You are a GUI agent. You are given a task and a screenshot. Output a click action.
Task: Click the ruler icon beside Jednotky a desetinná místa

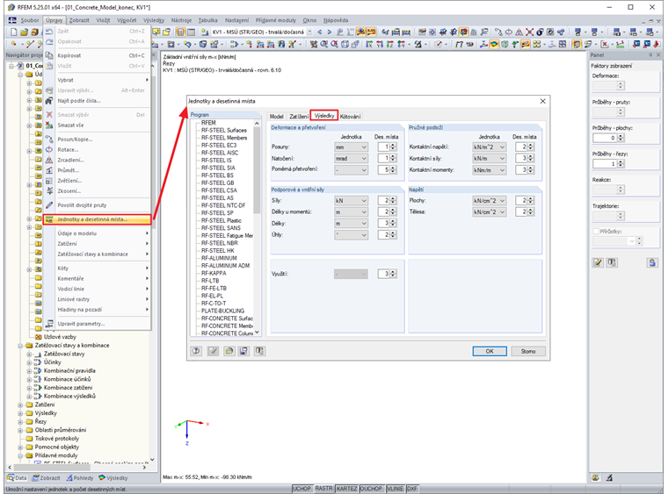click(x=49, y=219)
